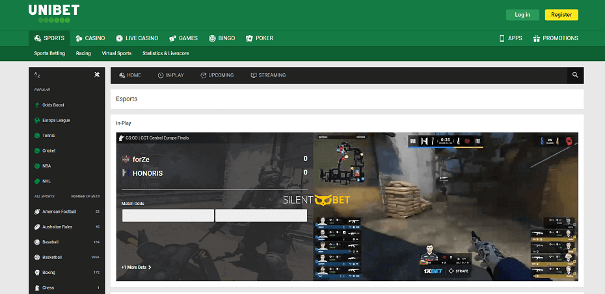Open the Poker section

tap(260, 38)
